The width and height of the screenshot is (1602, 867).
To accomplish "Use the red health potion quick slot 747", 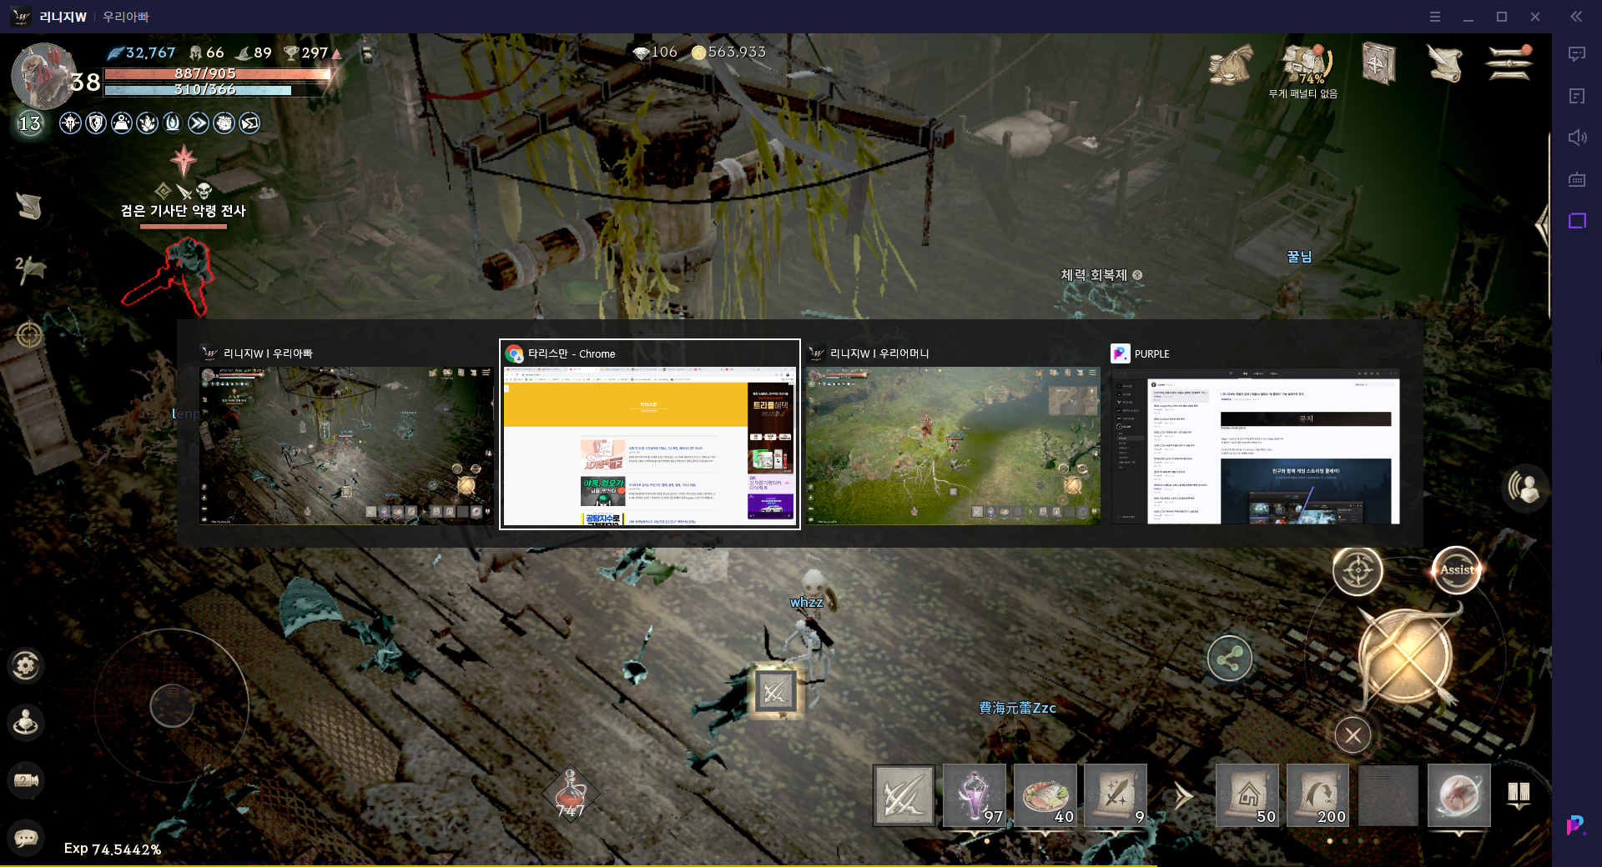I will [571, 794].
